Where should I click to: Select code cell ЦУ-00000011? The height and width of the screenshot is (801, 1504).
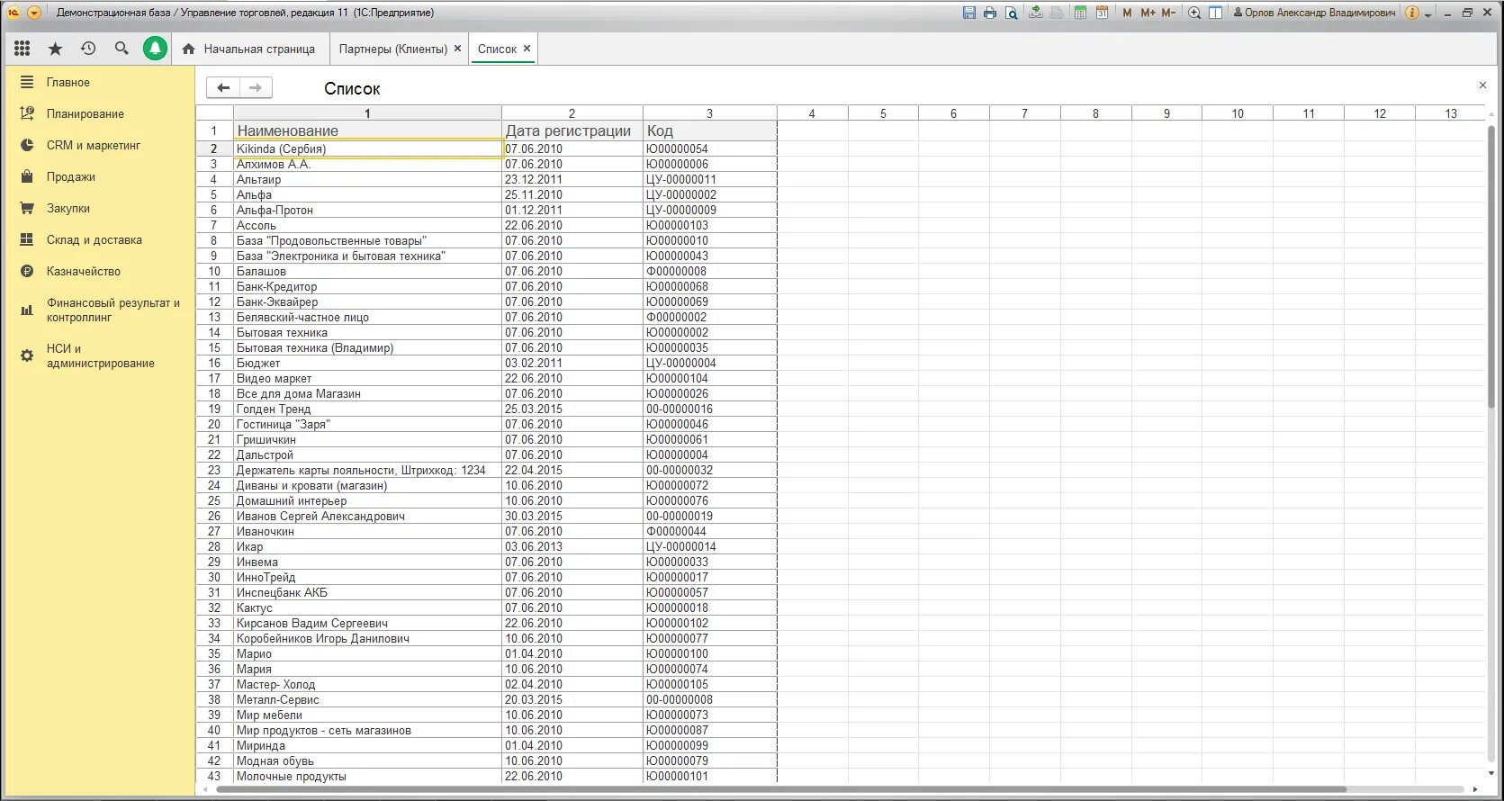coord(709,179)
